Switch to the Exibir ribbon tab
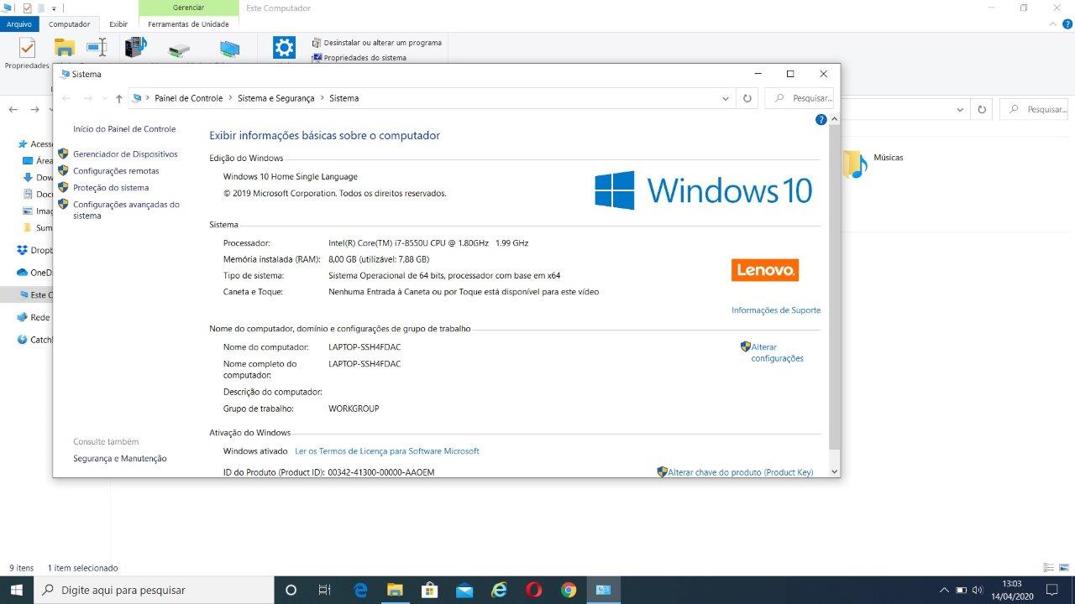Image resolution: width=1075 pixels, height=604 pixels. point(118,24)
